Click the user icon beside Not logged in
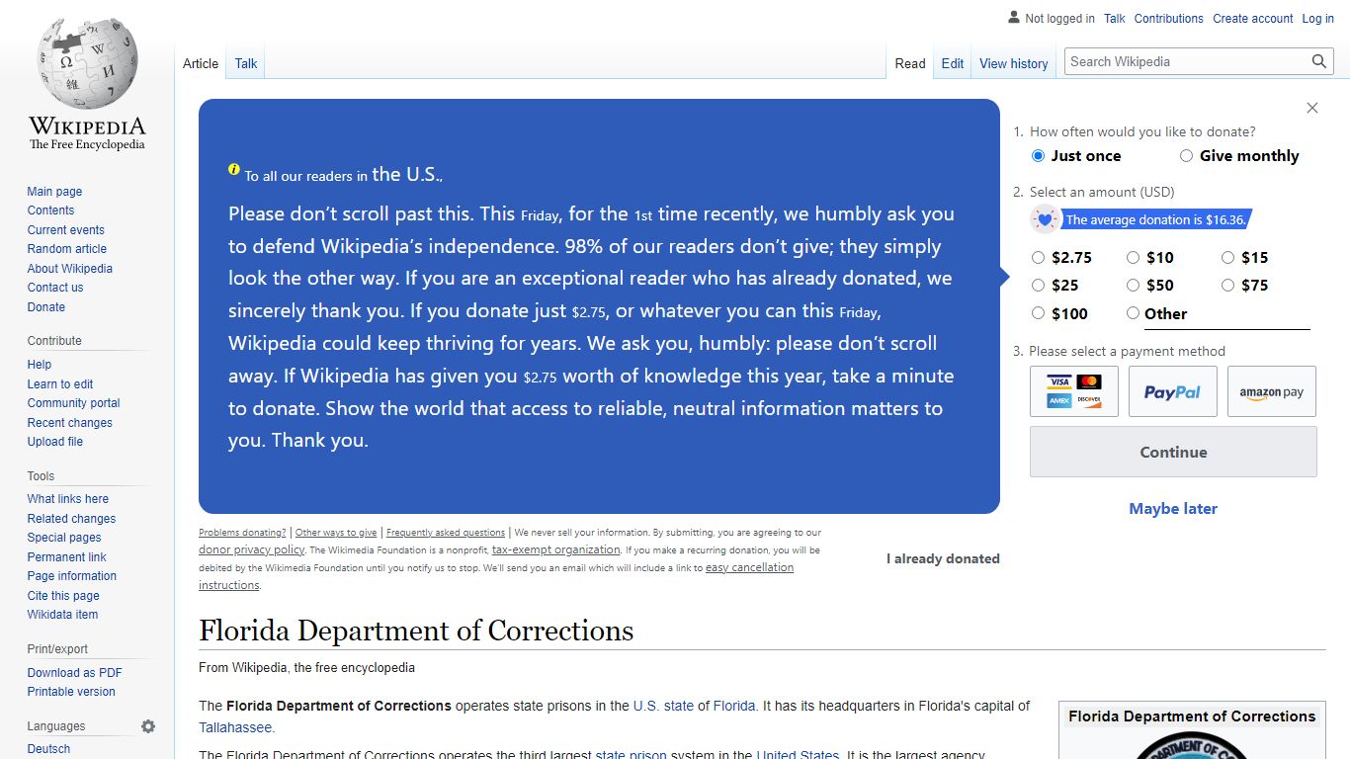 pyautogui.click(x=1014, y=17)
